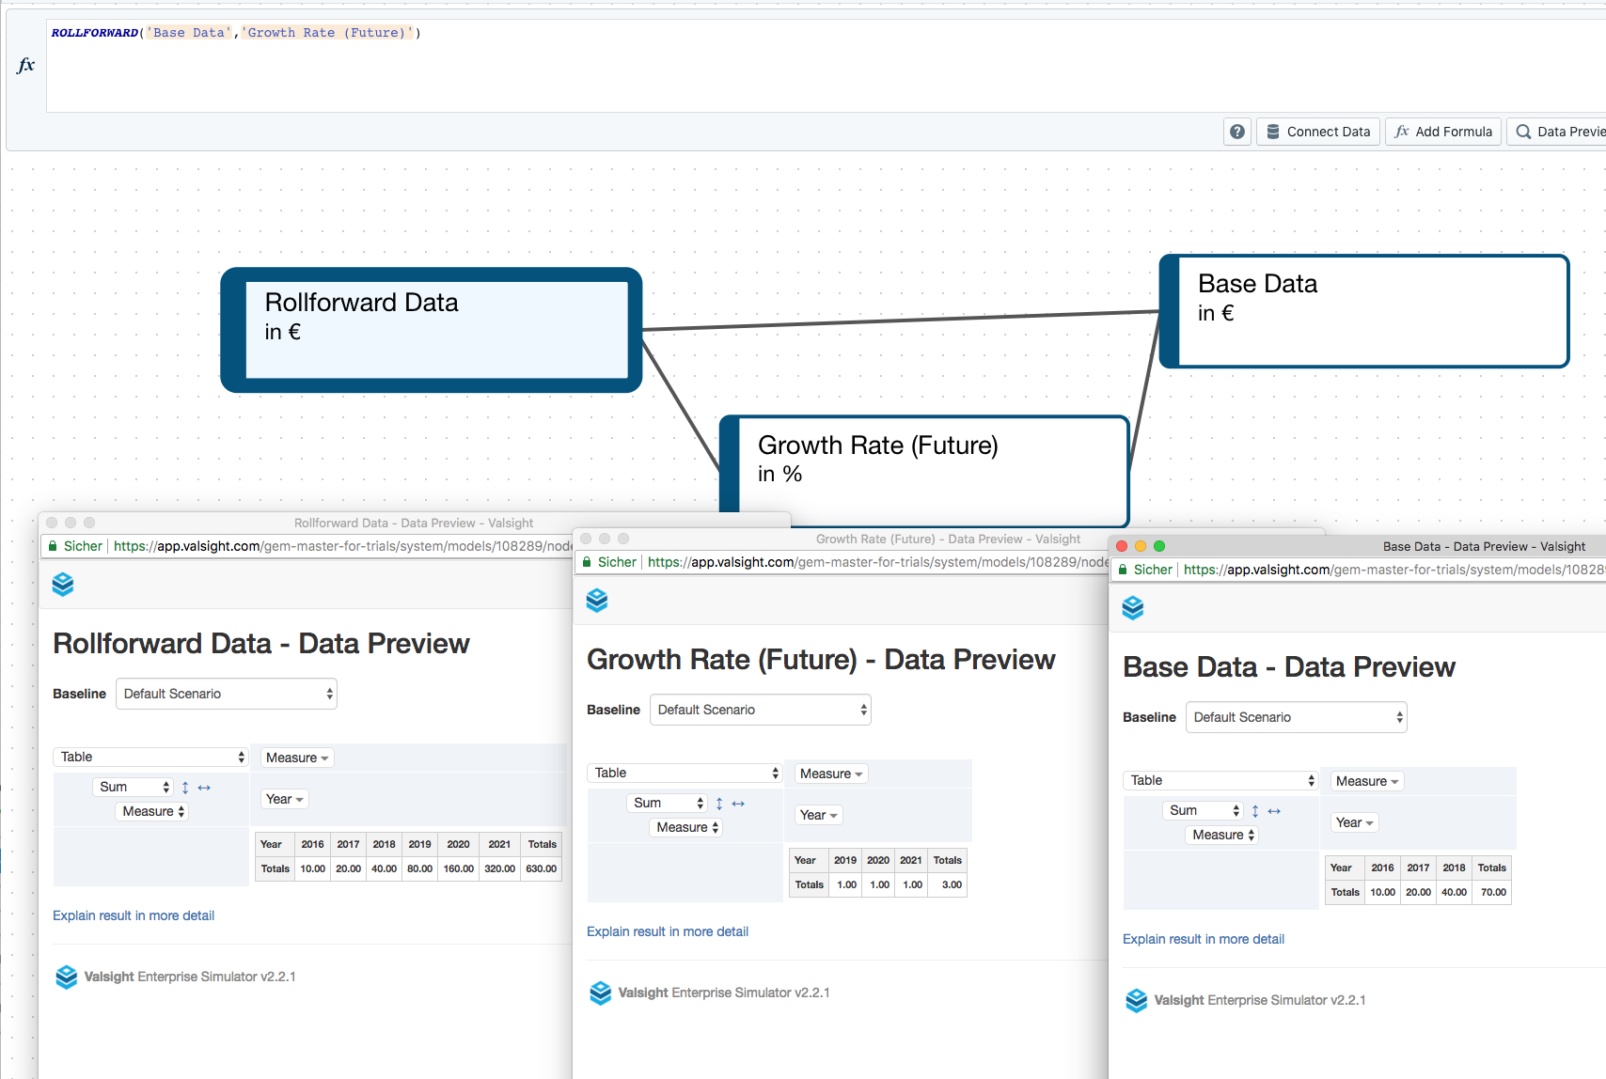Click vertical sort arrow in Base Data preview

click(1255, 811)
